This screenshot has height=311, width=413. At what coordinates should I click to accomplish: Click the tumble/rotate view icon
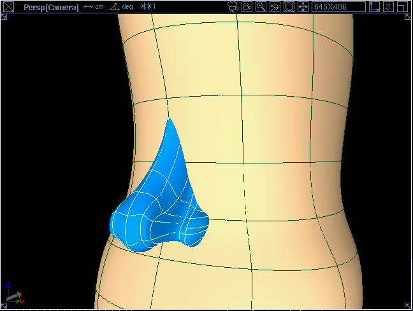click(275, 7)
